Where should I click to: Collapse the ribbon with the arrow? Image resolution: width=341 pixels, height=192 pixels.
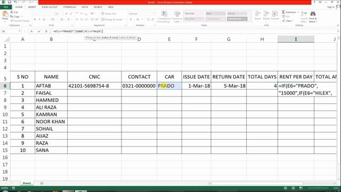click(x=338, y=25)
